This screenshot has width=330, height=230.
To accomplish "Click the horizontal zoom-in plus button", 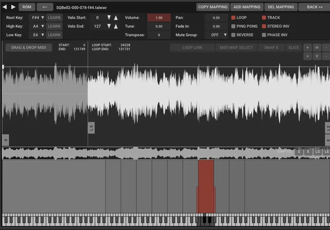I will coord(307,47).
